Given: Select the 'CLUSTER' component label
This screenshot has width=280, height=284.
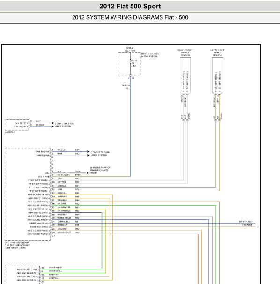Looking at the screenshot, I should pos(10,132).
